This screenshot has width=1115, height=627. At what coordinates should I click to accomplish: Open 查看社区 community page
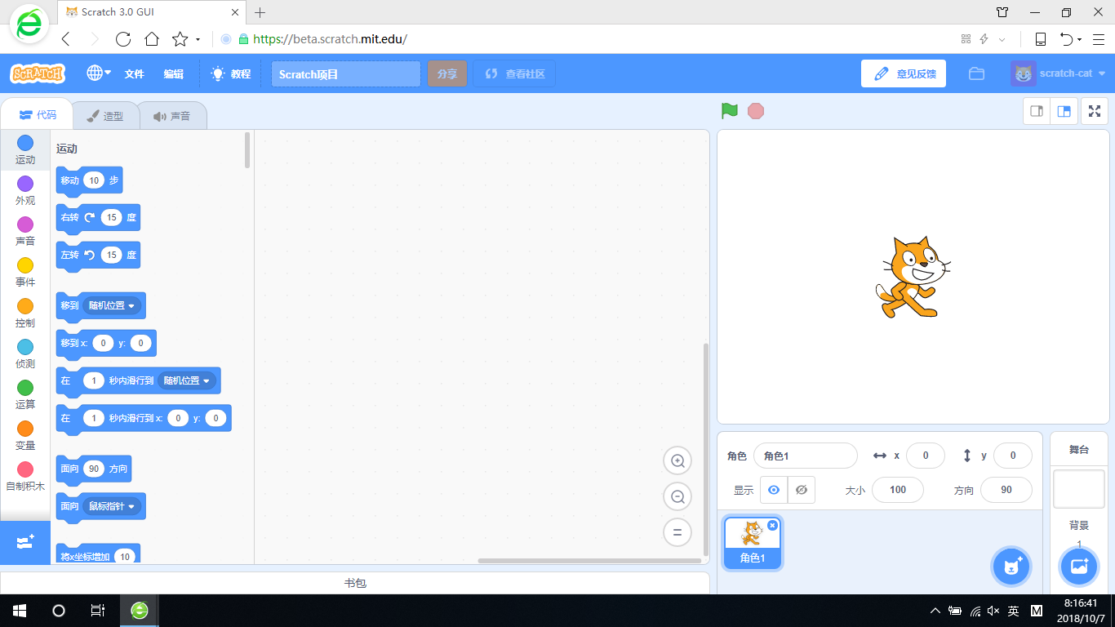(x=513, y=73)
